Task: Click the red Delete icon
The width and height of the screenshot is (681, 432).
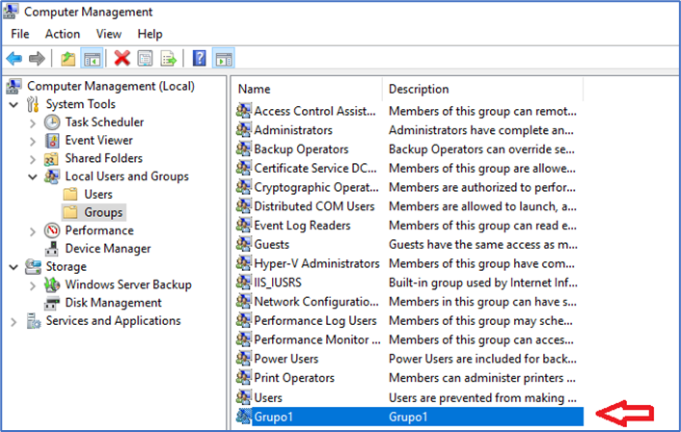Action: 122,59
